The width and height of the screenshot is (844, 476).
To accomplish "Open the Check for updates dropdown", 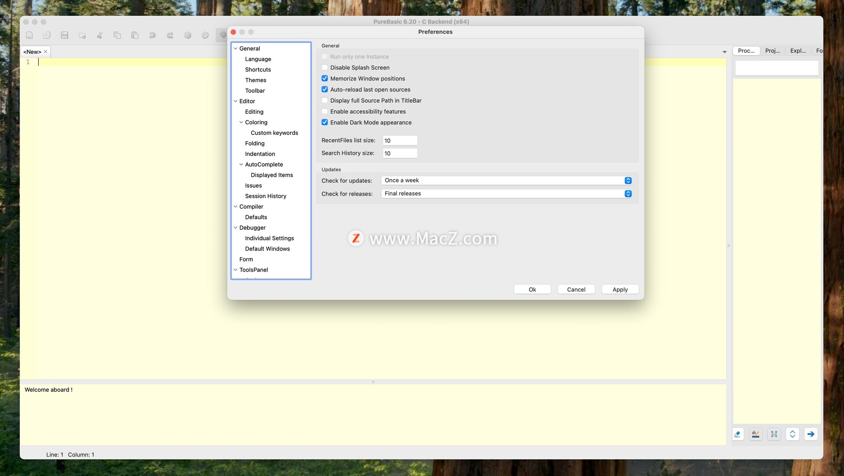I will coord(506,180).
